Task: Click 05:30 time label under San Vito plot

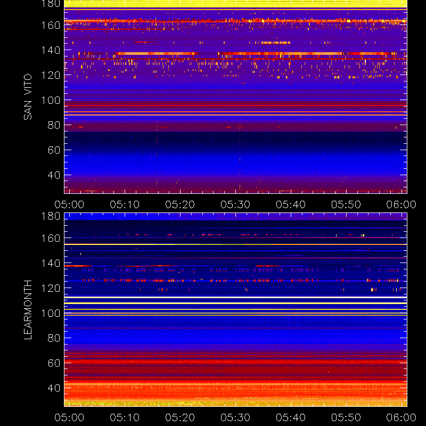Action: 235,204
